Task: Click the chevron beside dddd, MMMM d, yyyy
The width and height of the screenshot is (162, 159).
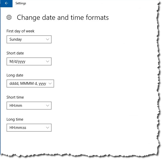Action: [50, 84]
